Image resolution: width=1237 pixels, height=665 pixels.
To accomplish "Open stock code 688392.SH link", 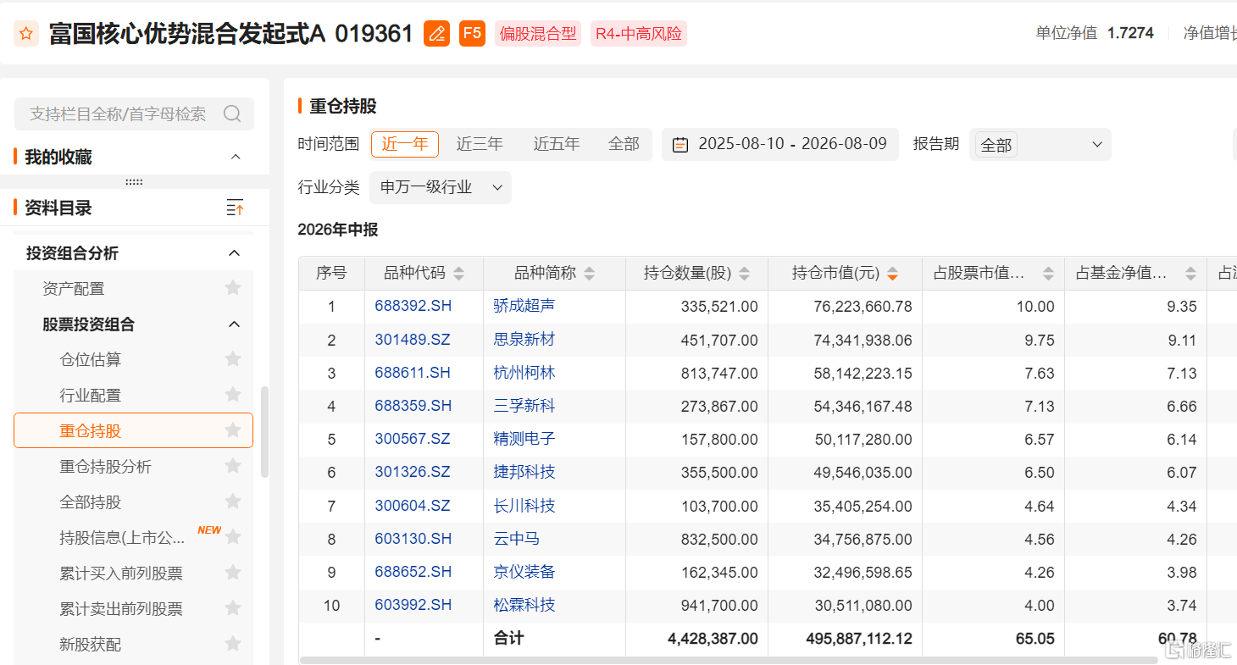I will (x=413, y=306).
